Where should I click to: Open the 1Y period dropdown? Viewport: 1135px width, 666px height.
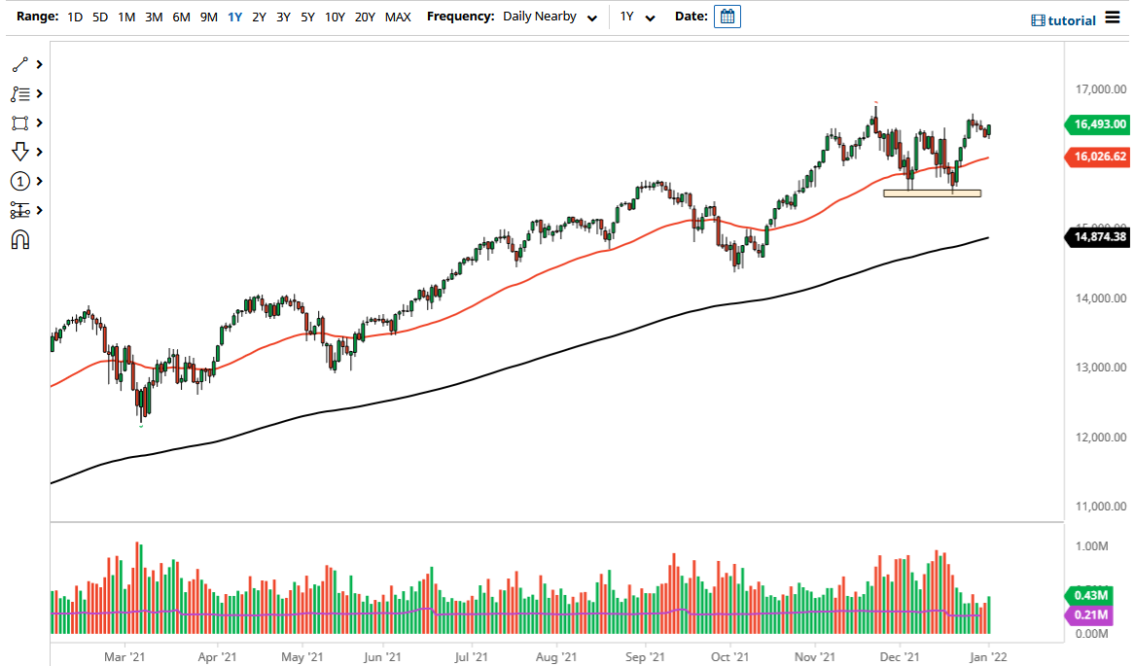pyautogui.click(x=637, y=17)
